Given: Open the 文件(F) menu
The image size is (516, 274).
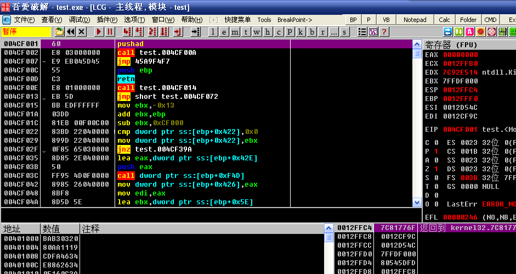Looking at the screenshot, I should point(24,20).
